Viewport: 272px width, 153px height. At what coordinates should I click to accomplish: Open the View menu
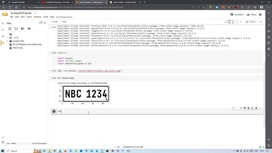(x=23, y=17)
